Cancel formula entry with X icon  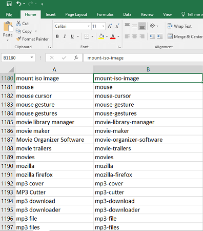pyautogui.click(x=52, y=58)
